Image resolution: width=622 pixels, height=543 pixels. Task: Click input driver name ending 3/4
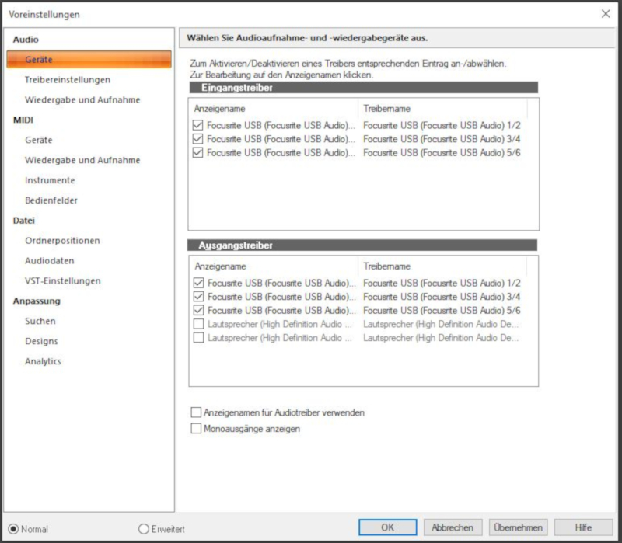point(442,139)
